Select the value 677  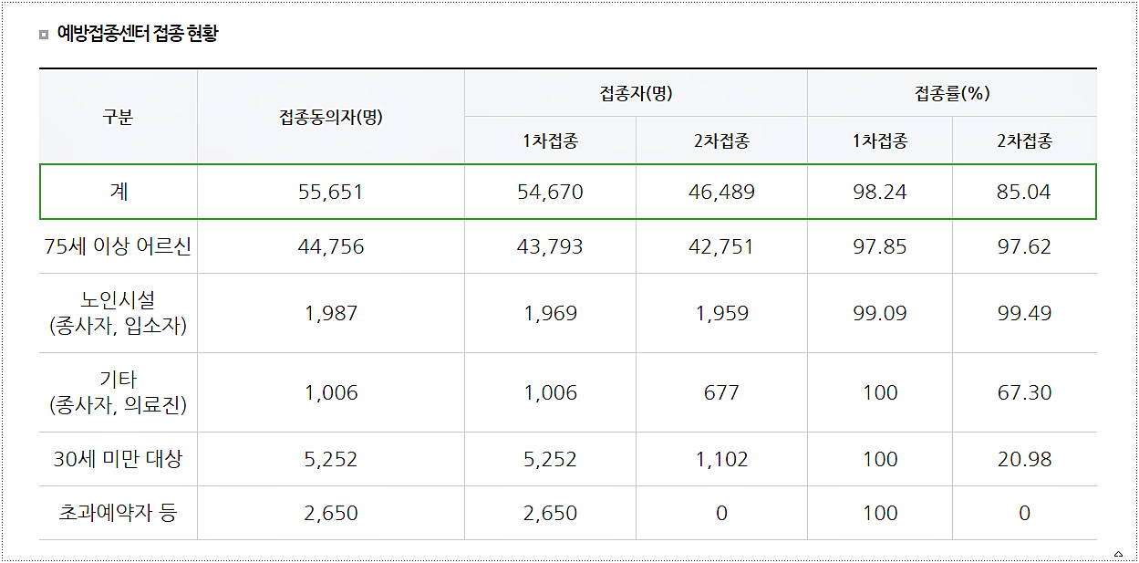tap(721, 393)
